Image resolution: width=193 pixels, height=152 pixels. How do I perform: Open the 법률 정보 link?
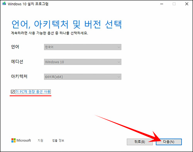(58, 140)
